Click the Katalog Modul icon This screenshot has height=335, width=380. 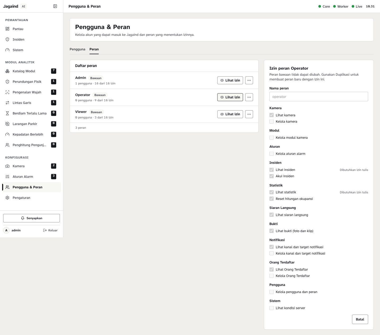(x=7, y=71)
